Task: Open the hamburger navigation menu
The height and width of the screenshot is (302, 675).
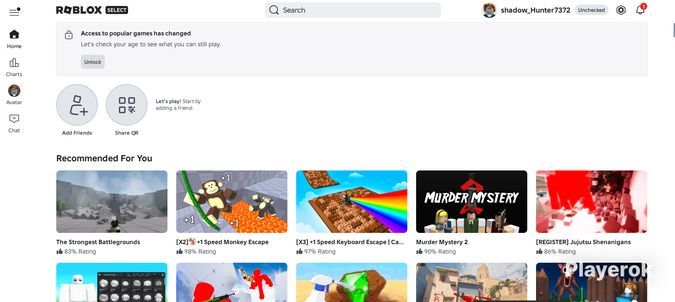Action: click(14, 12)
